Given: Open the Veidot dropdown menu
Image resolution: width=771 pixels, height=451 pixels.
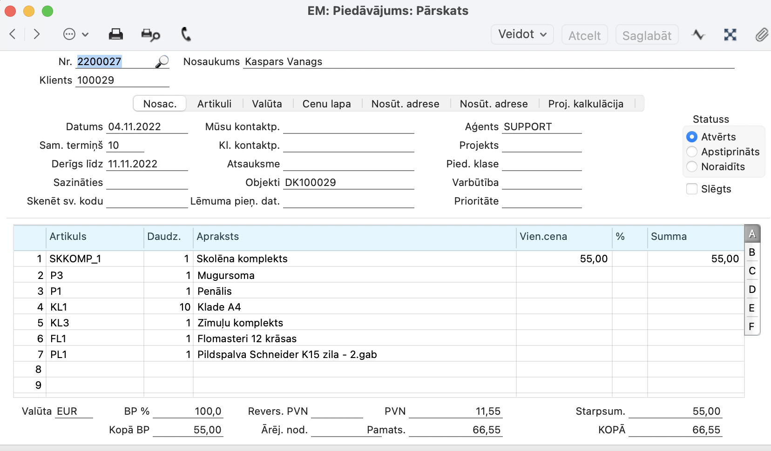Looking at the screenshot, I should coord(522,35).
